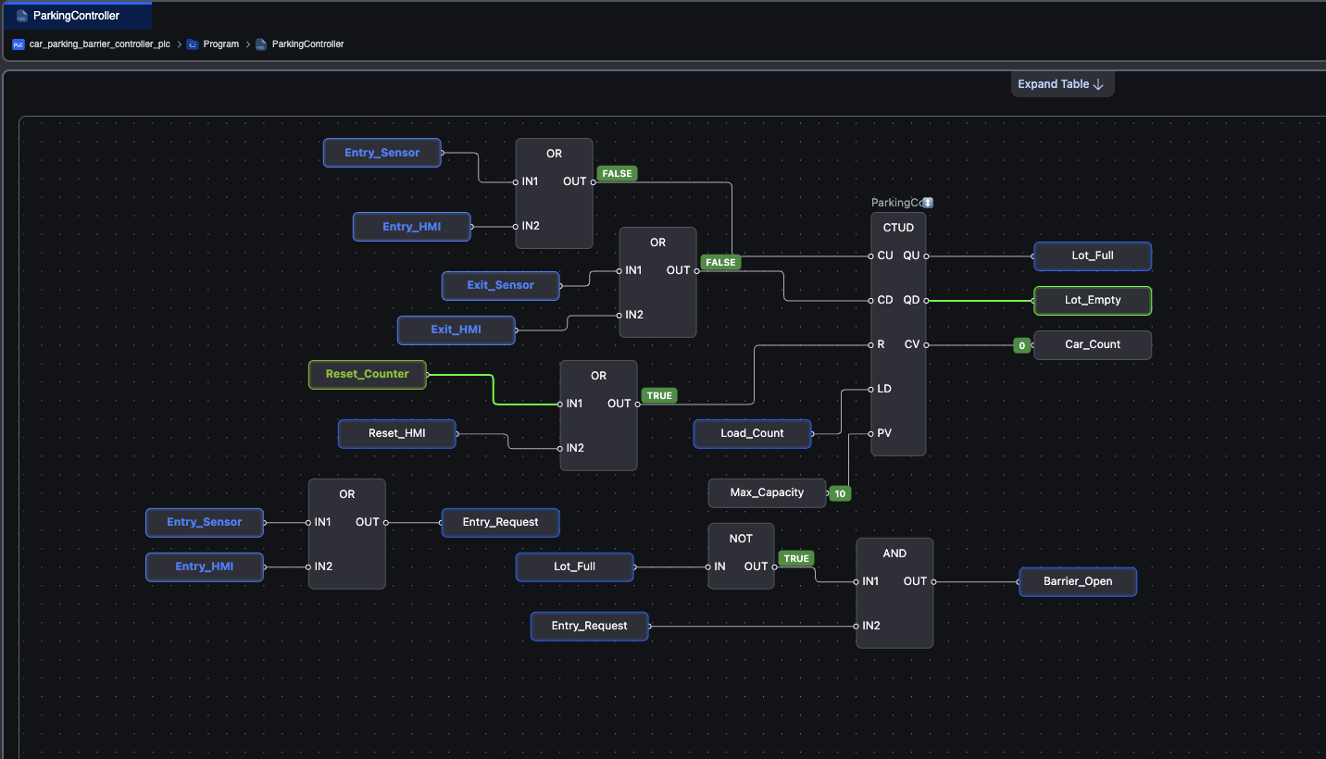Viewport: 1326px width, 759px height.
Task: Click the ParkingController file icon in breadcrumb
Action: click(x=261, y=44)
